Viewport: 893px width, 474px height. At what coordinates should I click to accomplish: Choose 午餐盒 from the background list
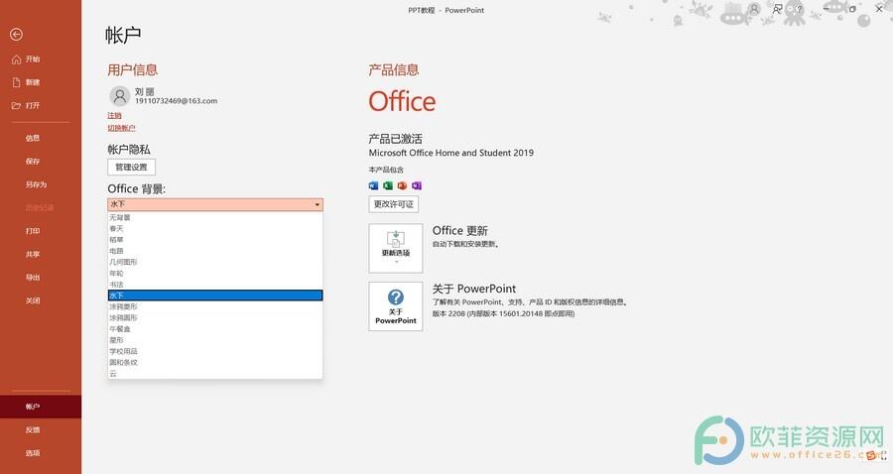coord(215,329)
